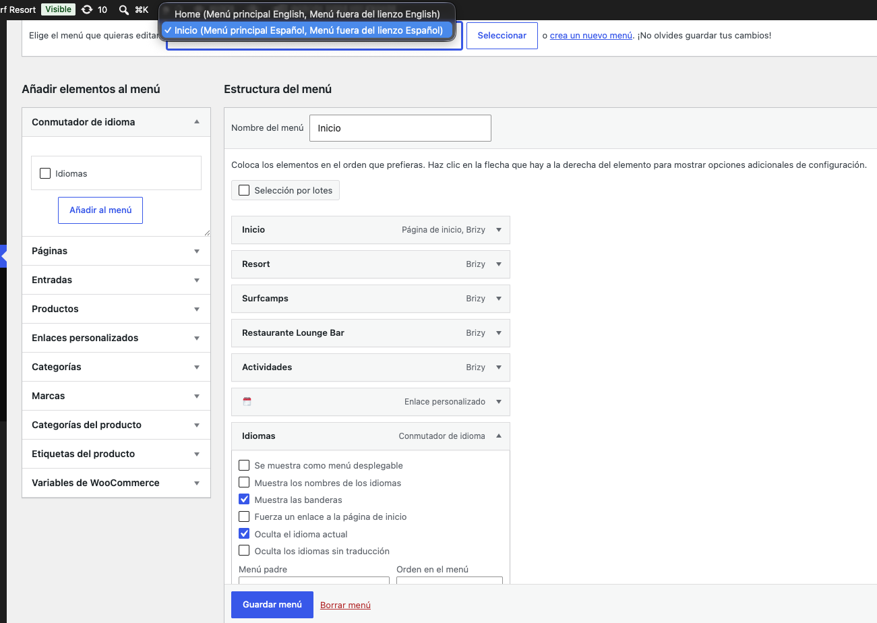Expand the Páginas section
The image size is (877, 623).
(116, 251)
